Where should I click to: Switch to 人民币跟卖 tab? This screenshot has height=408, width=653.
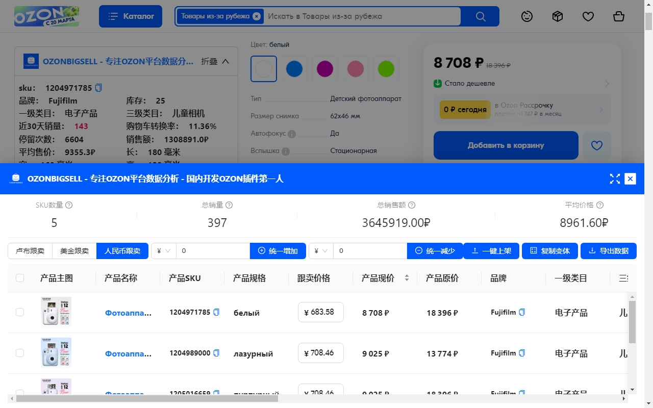[122, 251]
